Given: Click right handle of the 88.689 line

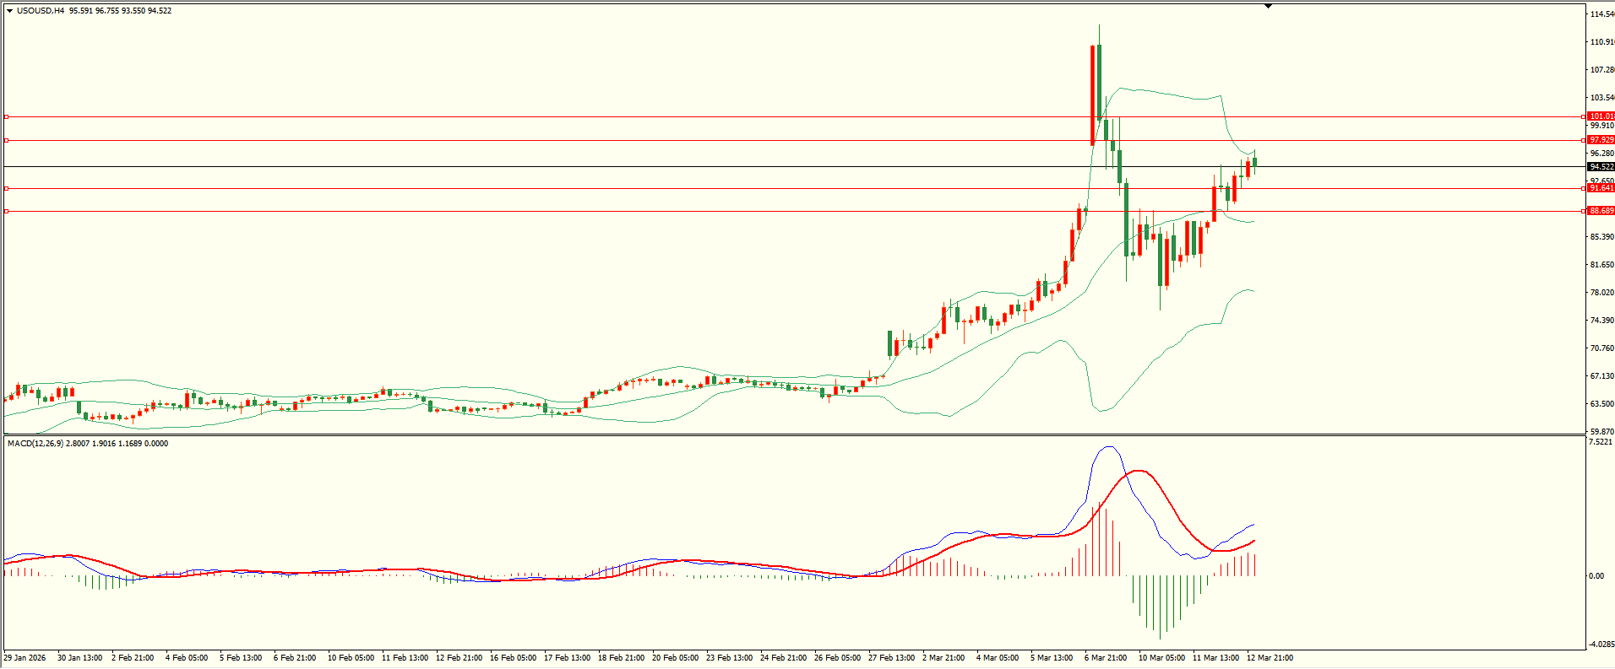Looking at the screenshot, I should [x=1582, y=212].
